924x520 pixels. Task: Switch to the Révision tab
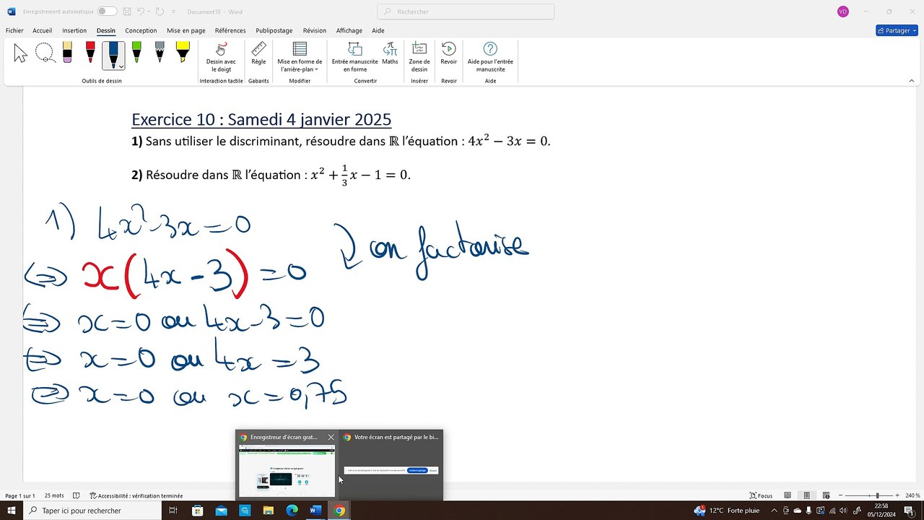pos(315,30)
